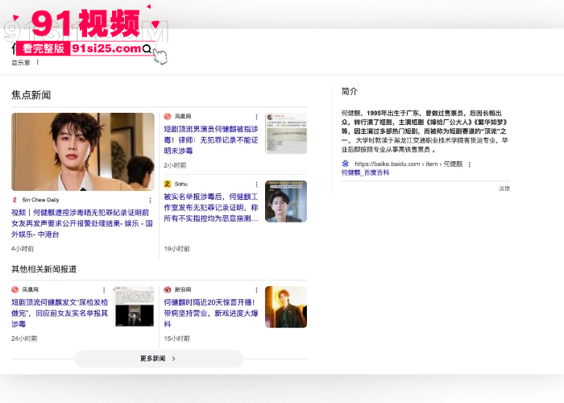
Task: Open three-dot options on 凤凰网 涉毒 article
Action: [256, 117]
